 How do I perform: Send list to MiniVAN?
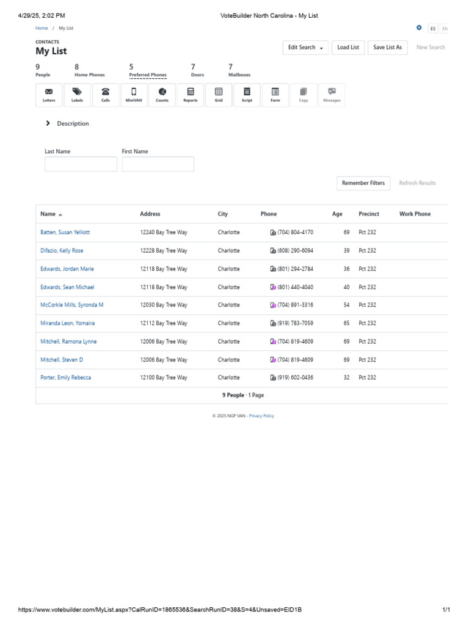pos(134,95)
